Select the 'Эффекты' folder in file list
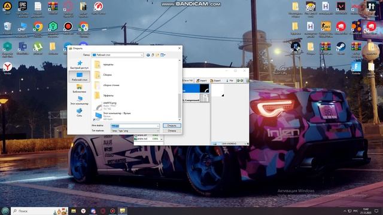This screenshot has width=383, height=215. (x=104, y=96)
